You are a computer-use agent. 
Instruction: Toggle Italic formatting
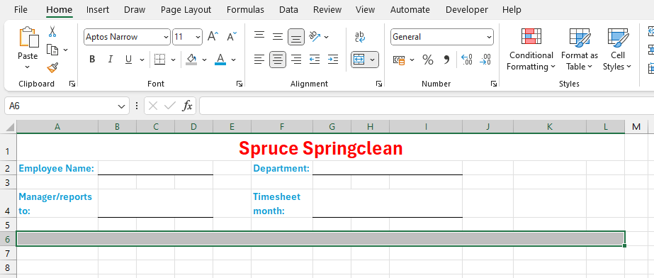tap(110, 60)
